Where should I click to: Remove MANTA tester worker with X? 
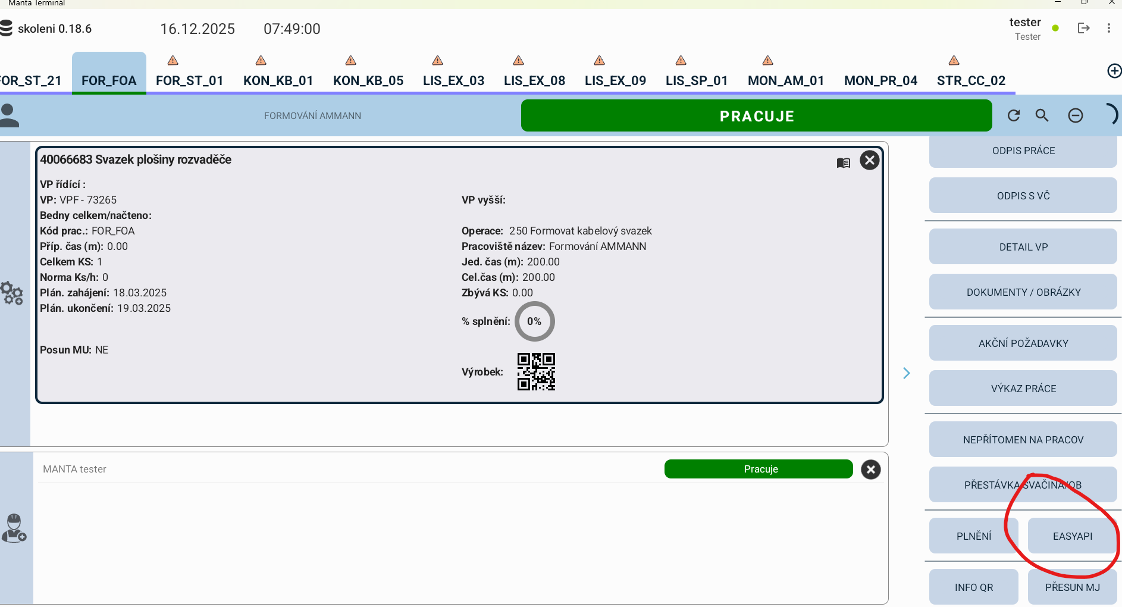(870, 470)
